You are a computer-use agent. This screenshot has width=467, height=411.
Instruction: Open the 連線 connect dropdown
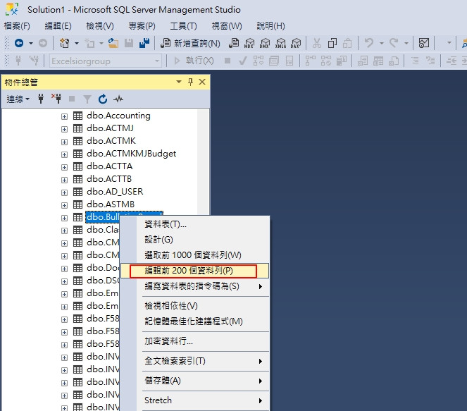[x=18, y=99]
